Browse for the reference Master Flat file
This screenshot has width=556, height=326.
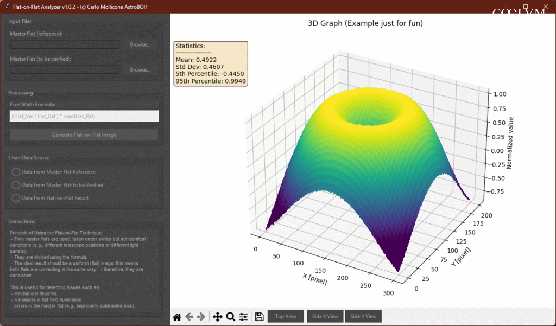click(x=140, y=44)
